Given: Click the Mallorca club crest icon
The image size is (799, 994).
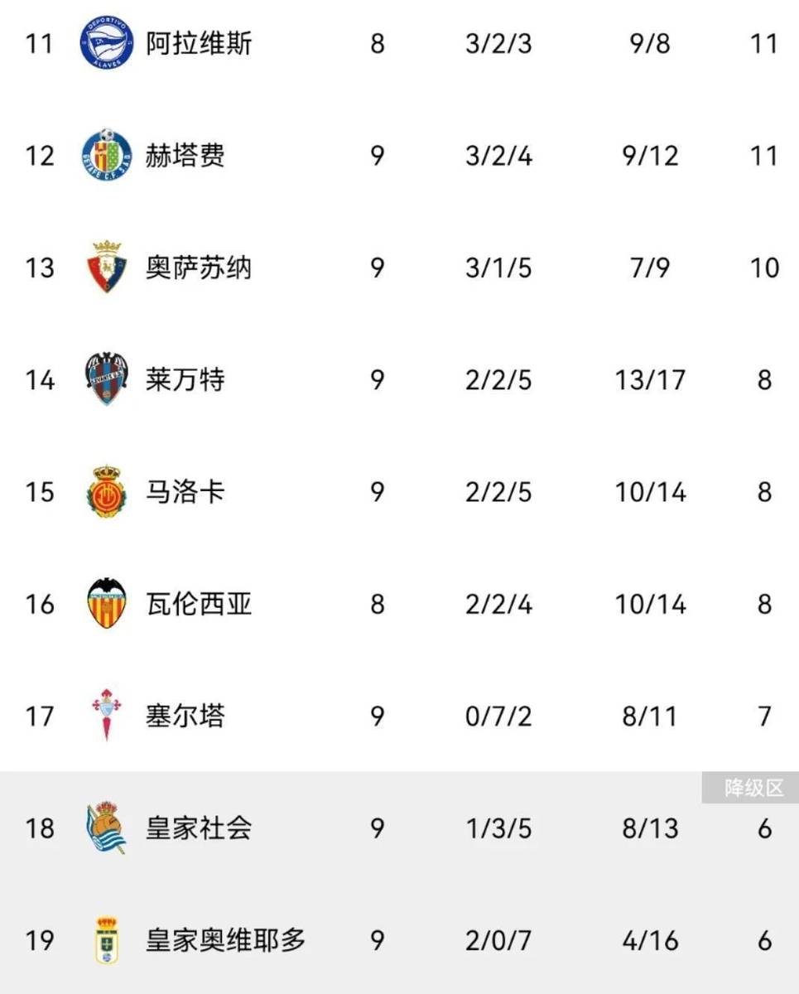Looking at the screenshot, I should click(107, 492).
